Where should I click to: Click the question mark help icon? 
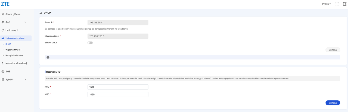pos(48,57)
